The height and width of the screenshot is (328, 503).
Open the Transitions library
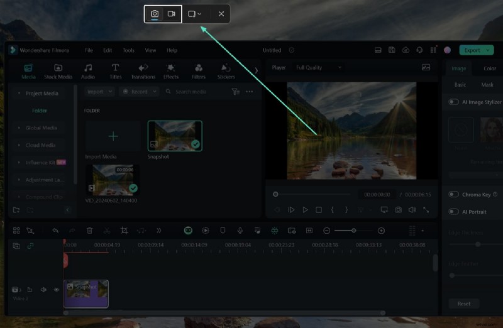point(143,72)
